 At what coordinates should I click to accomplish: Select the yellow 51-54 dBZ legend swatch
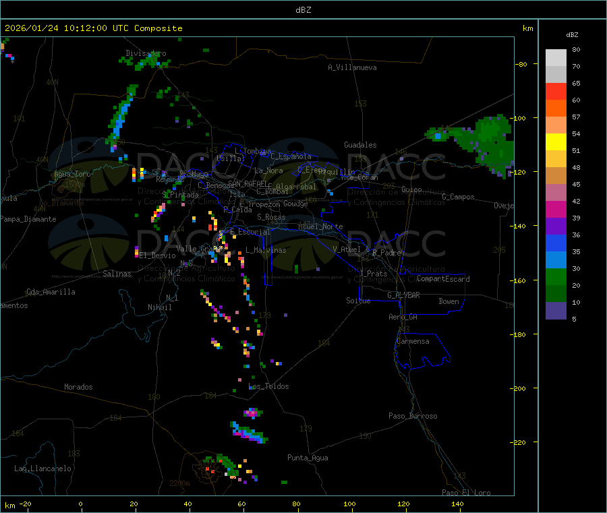(556, 142)
